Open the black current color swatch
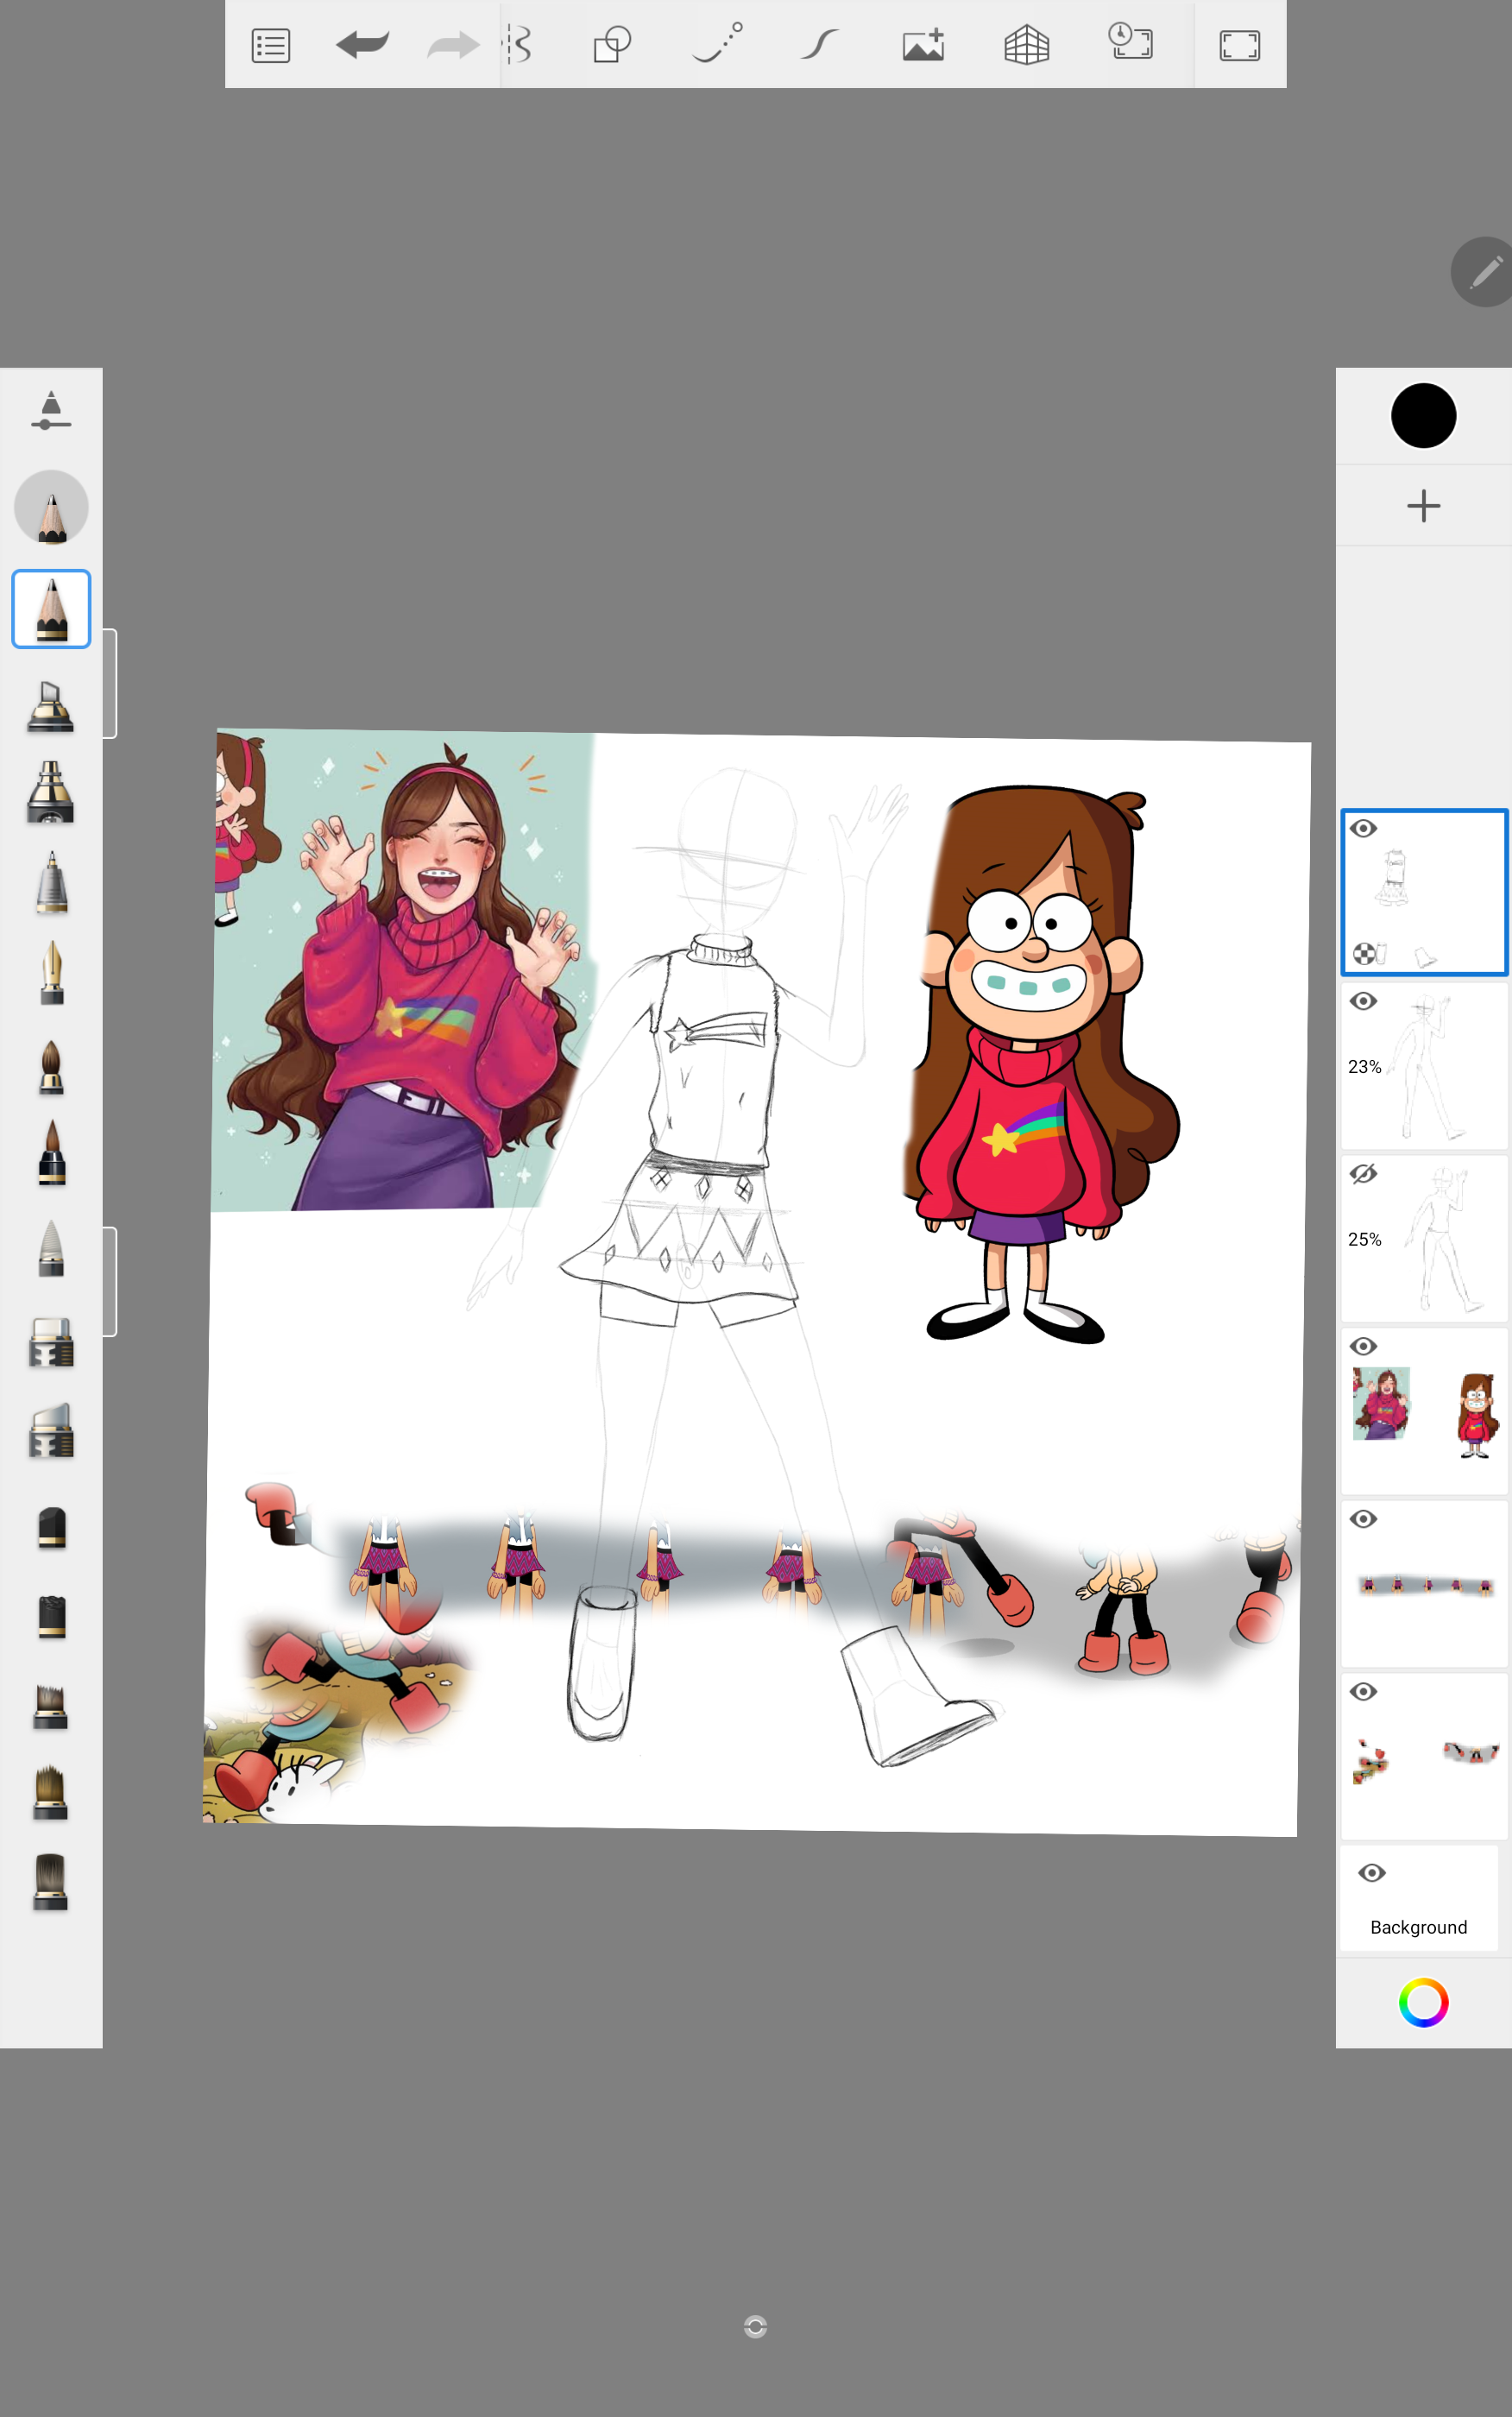Image resolution: width=1512 pixels, height=2417 pixels. pos(1423,415)
